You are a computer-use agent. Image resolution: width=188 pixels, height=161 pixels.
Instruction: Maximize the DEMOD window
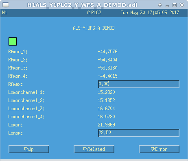coord(175,5)
